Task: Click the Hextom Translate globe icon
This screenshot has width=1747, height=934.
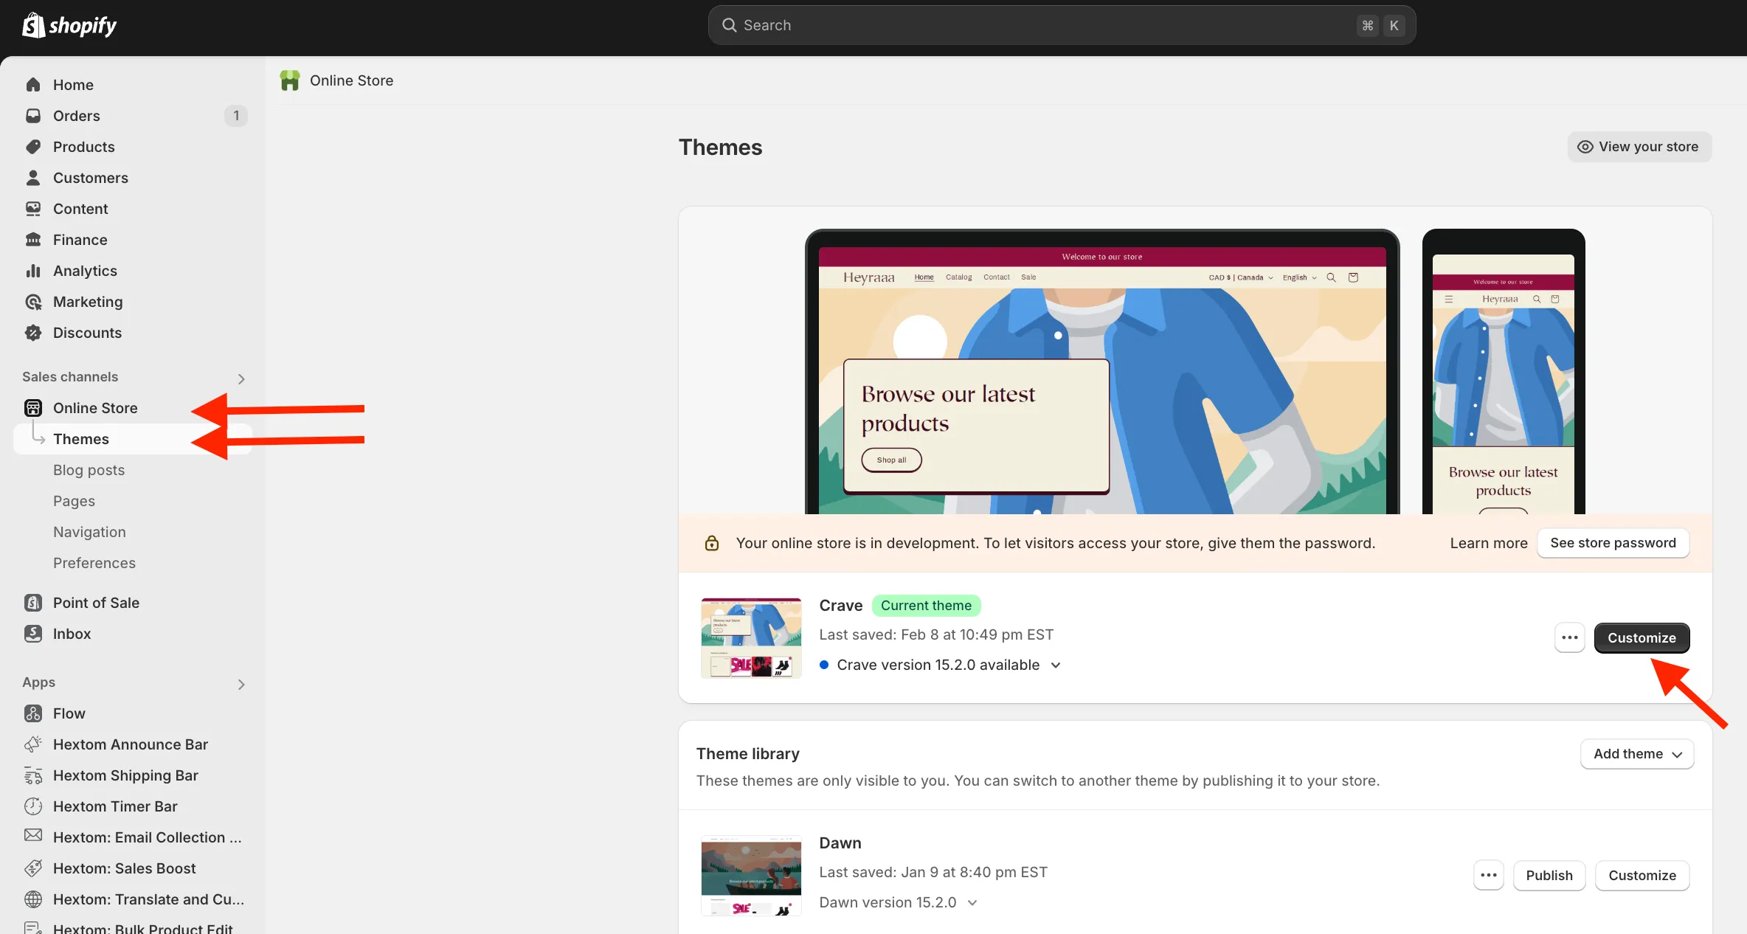Action: [x=33, y=899]
